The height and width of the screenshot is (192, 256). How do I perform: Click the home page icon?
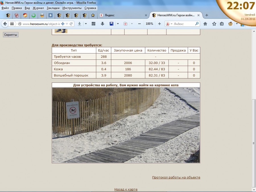point(205,24)
